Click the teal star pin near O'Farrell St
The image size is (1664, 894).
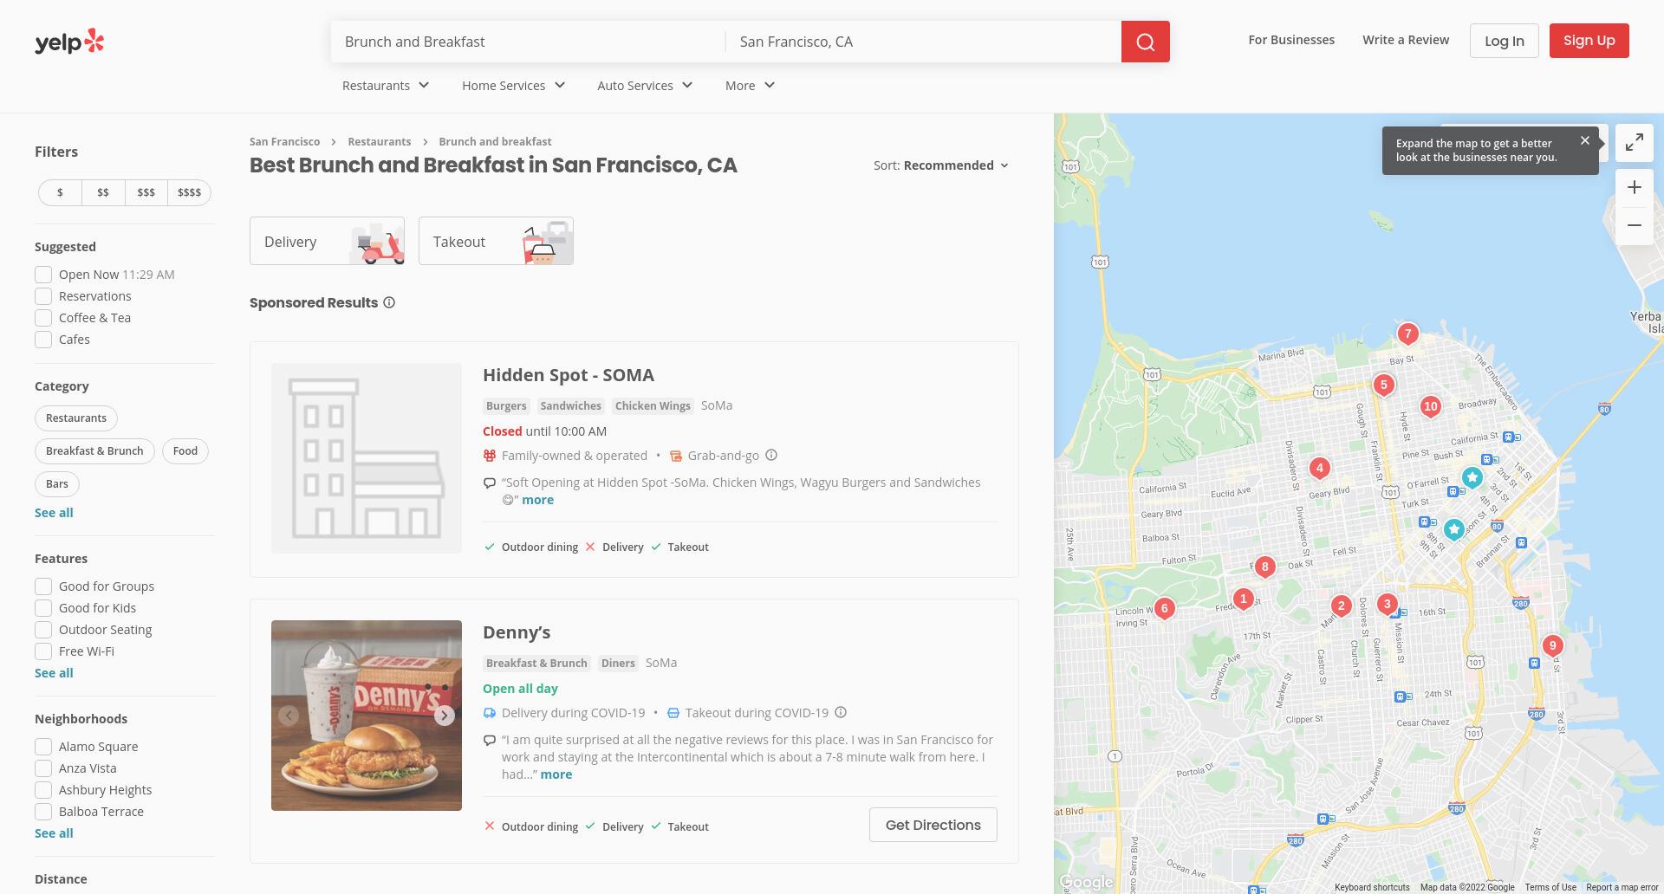point(1472,477)
